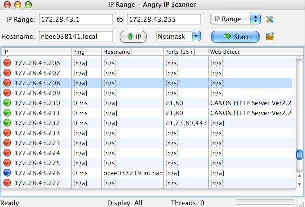The width and height of the screenshot is (305, 207).
Task: Click the green status icon for 172.28.43.211
Action: (7, 113)
